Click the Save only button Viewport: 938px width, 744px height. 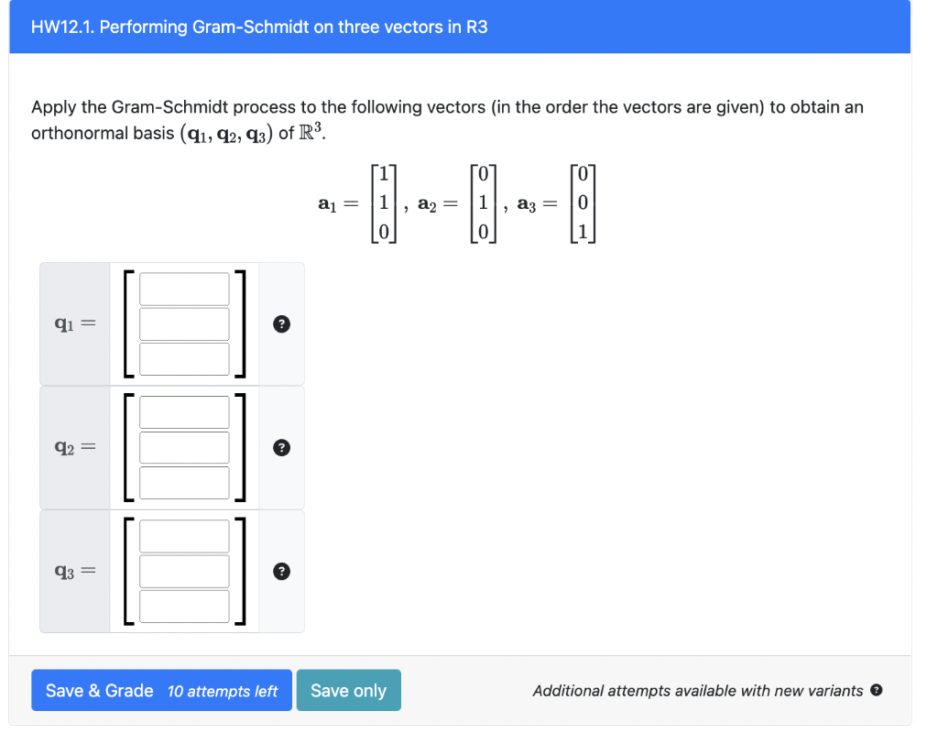[348, 690]
